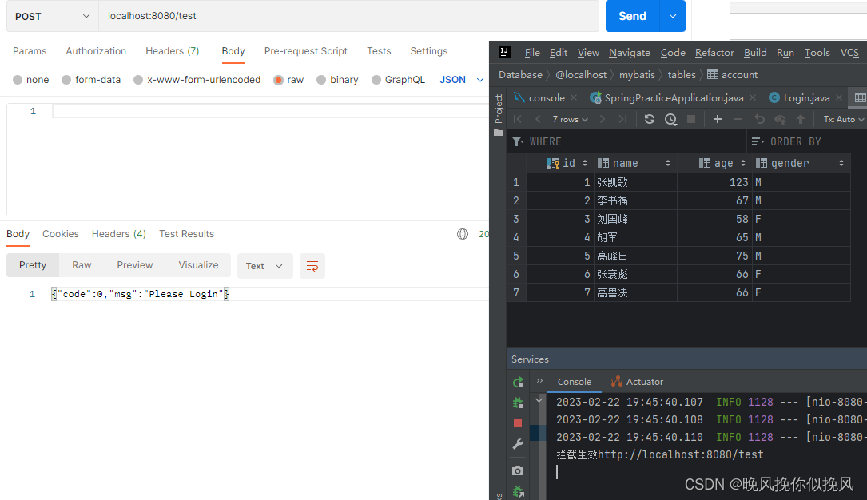867x500 pixels.
Task: Open the POST method dropdown
Action: (x=53, y=16)
